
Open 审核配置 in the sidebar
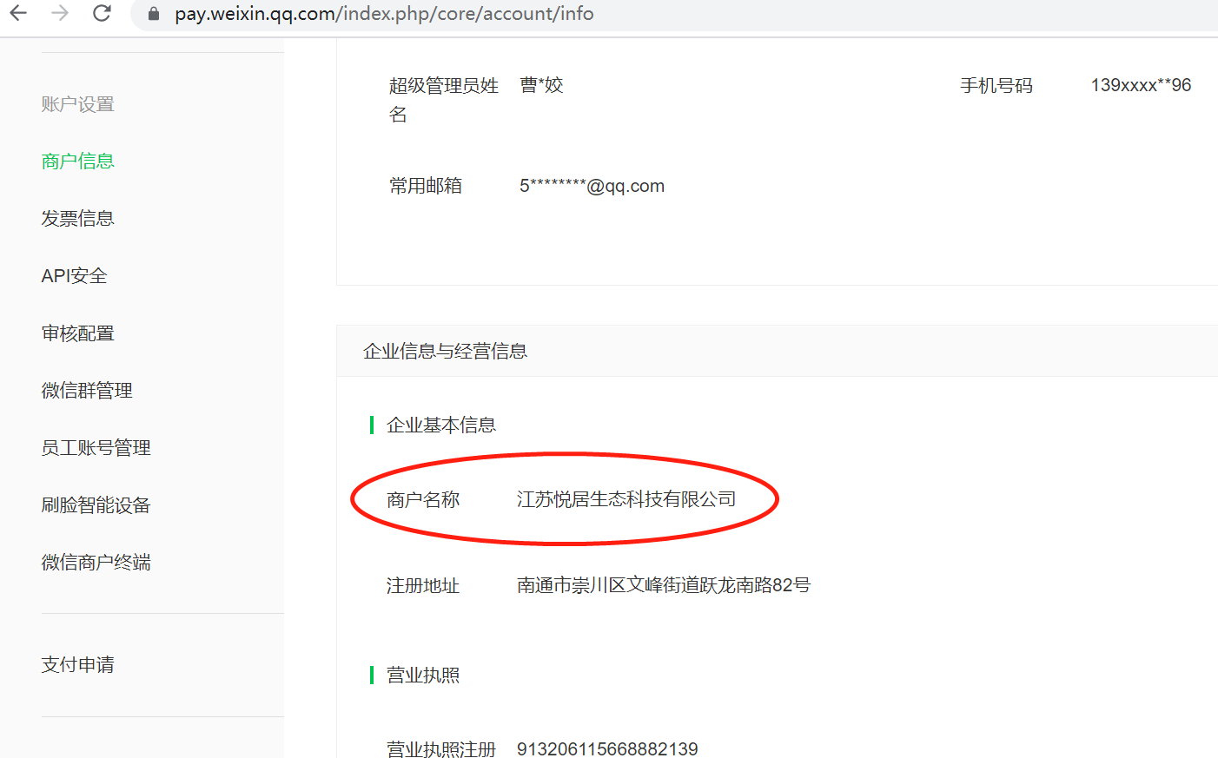pos(78,333)
